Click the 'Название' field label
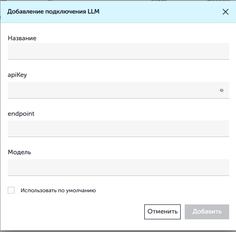Screen dimensions: 236x232 point(22,38)
